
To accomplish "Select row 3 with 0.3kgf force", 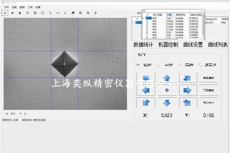I will pos(173,24).
